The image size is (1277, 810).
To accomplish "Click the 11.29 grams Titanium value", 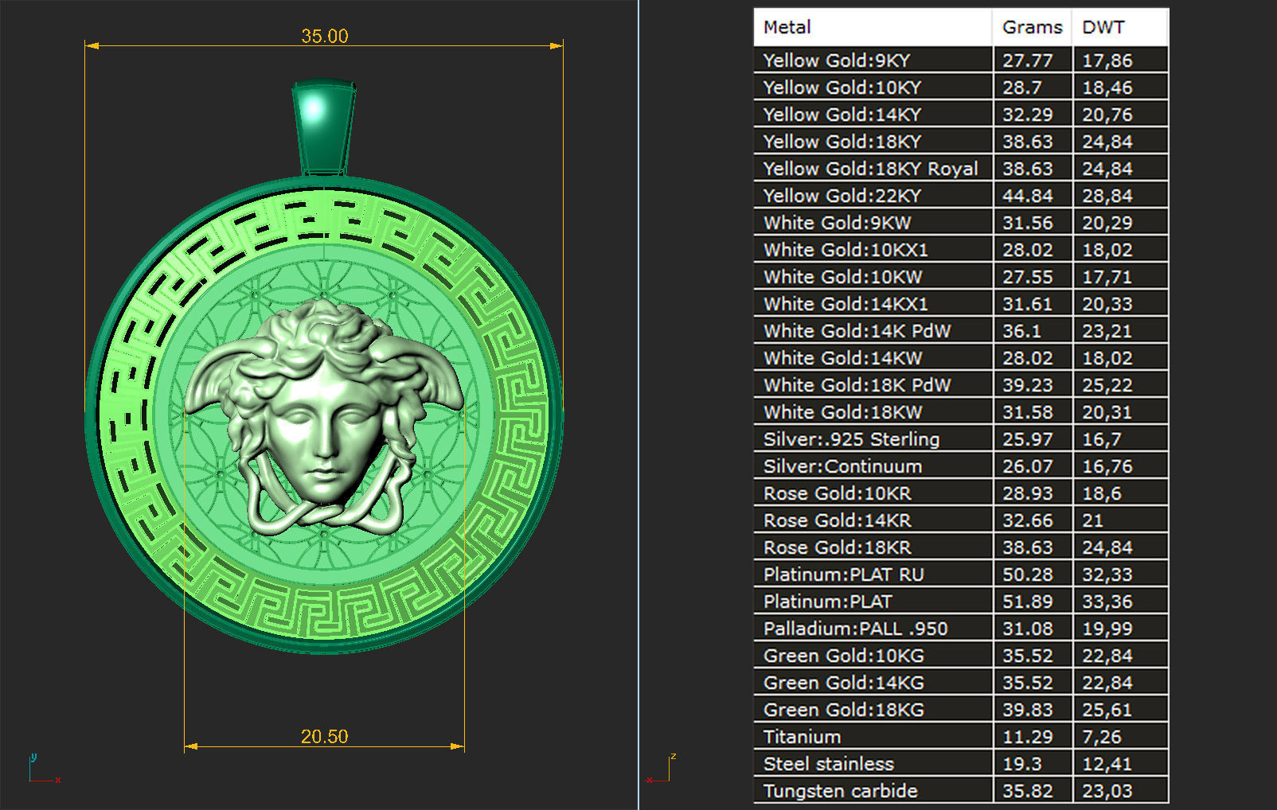I will tap(1028, 737).
